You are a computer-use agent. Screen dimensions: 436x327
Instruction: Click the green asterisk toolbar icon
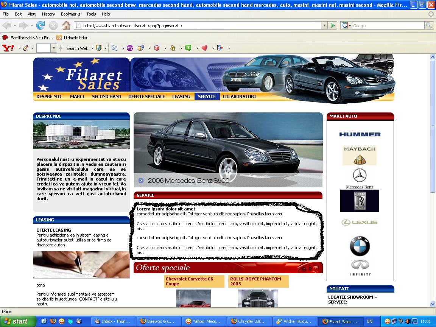coord(188,48)
